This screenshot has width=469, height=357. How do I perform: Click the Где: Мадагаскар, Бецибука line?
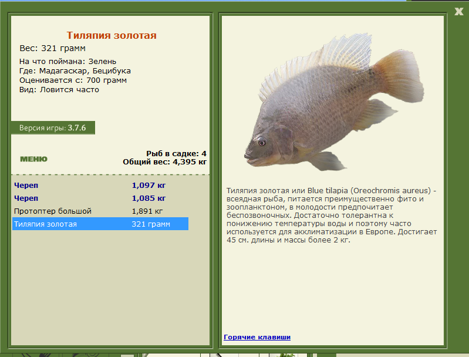(x=75, y=71)
